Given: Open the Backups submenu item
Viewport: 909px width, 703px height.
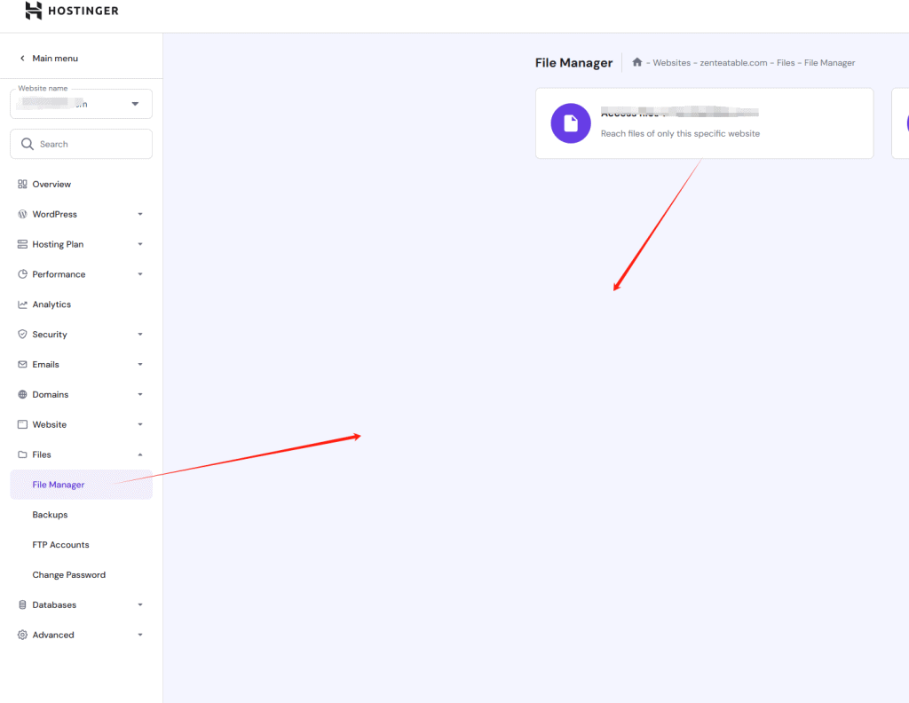Looking at the screenshot, I should point(50,515).
